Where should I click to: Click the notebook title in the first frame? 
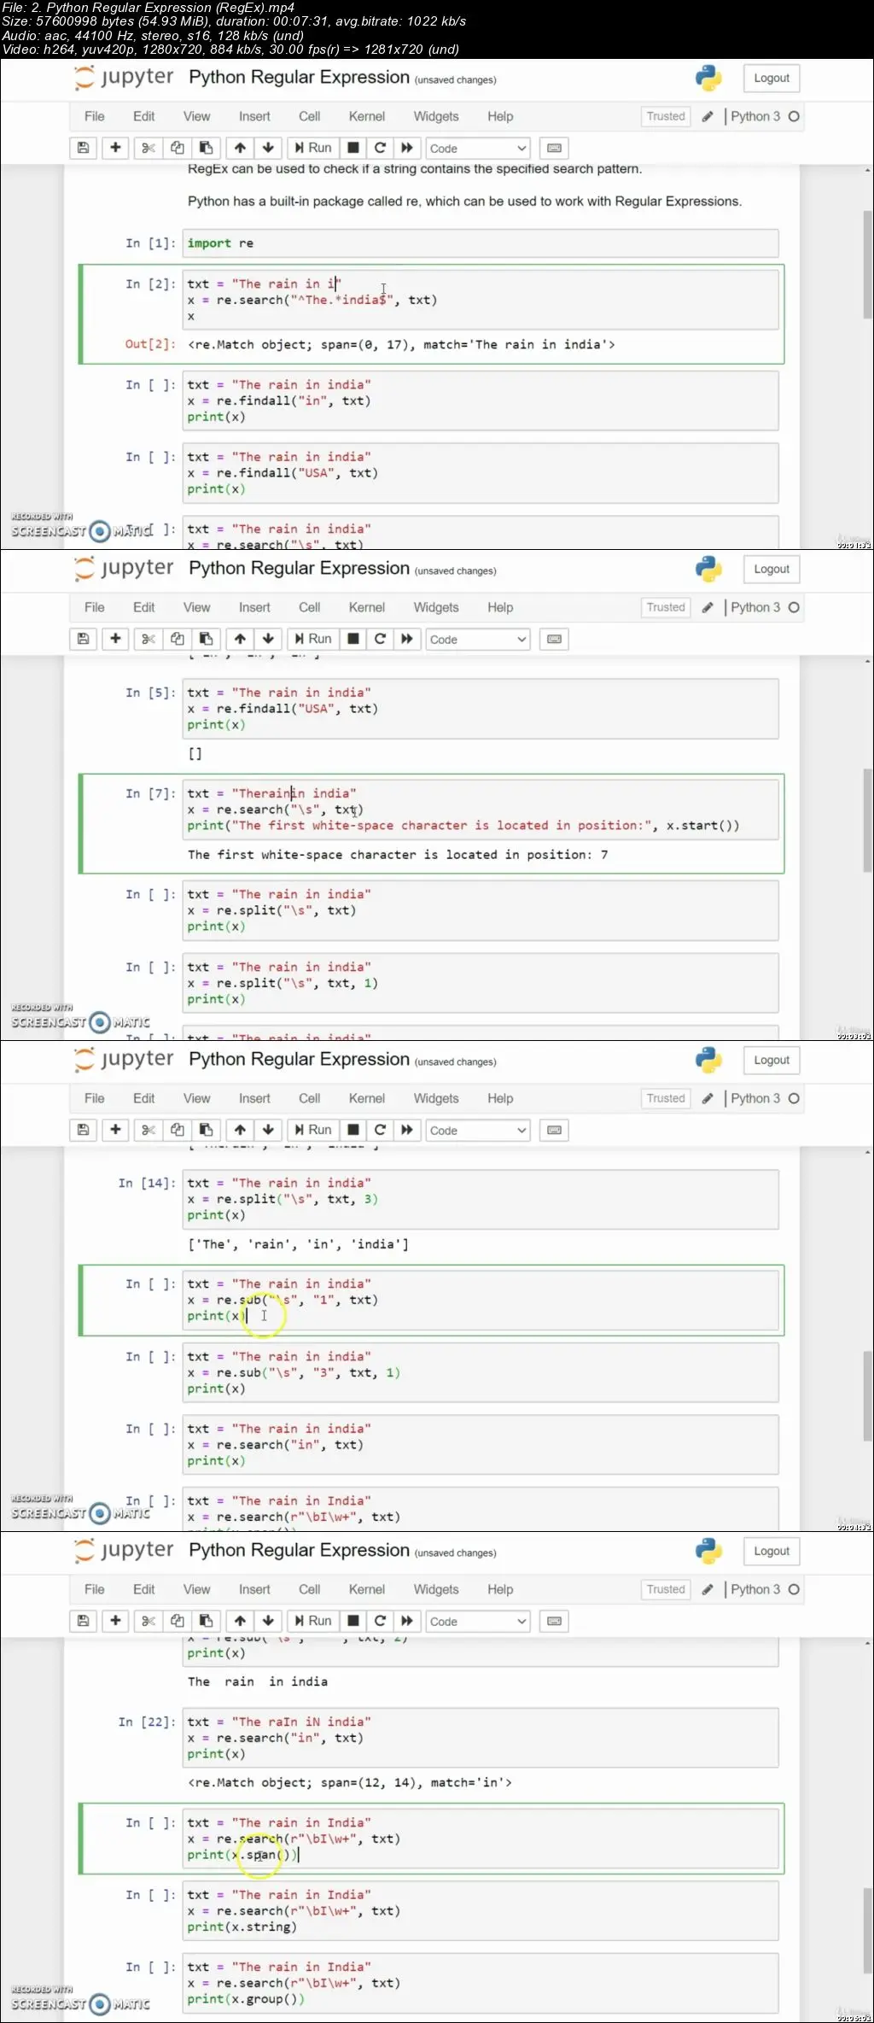tap(299, 78)
